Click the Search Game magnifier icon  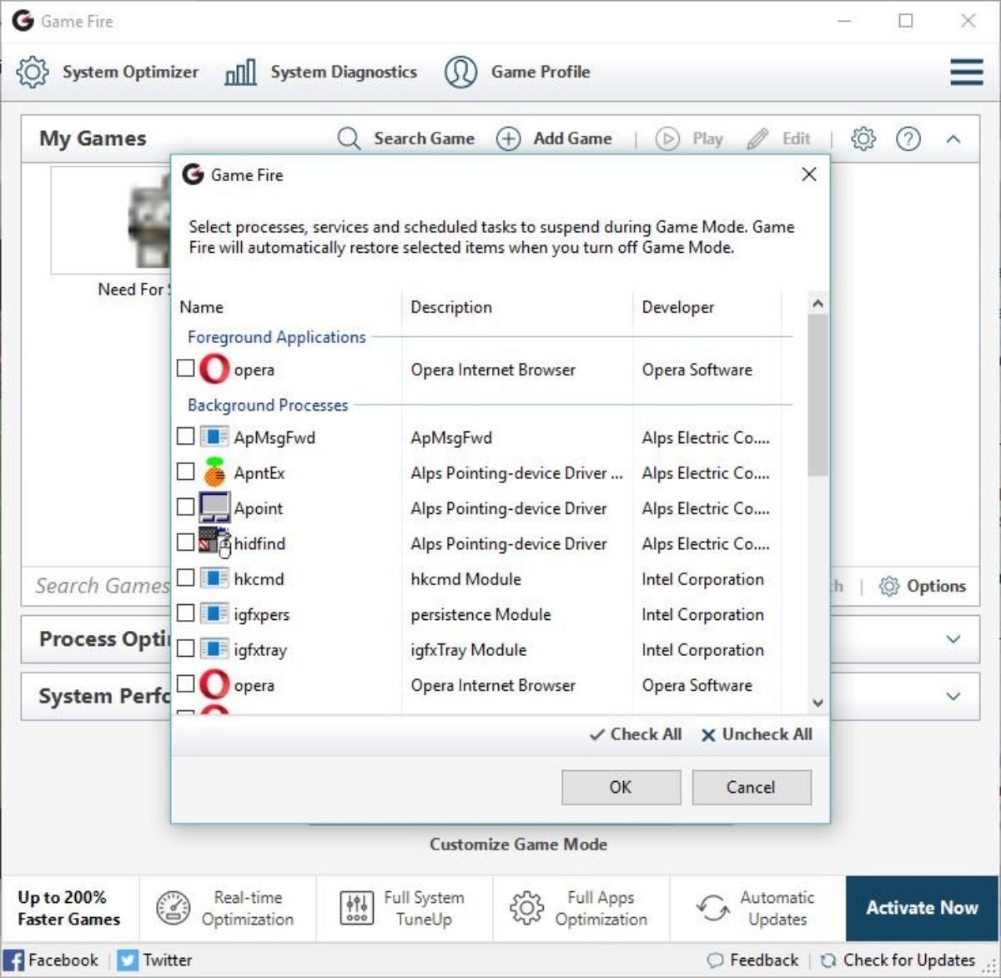pos(349,139)
